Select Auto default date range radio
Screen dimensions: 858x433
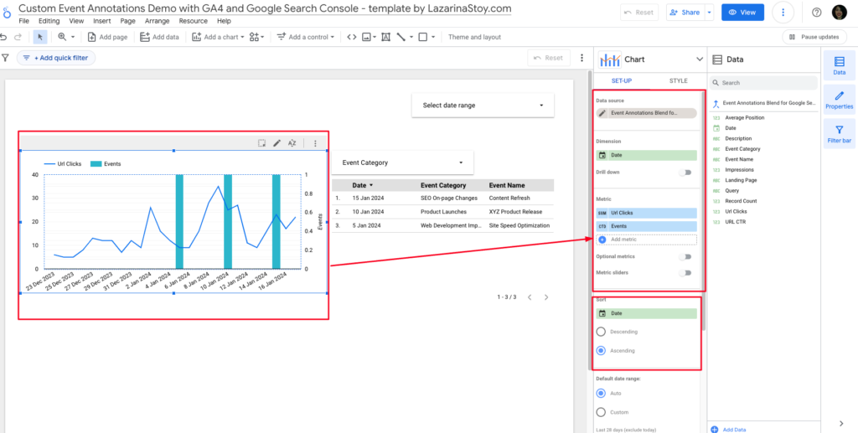coord(601,393)
